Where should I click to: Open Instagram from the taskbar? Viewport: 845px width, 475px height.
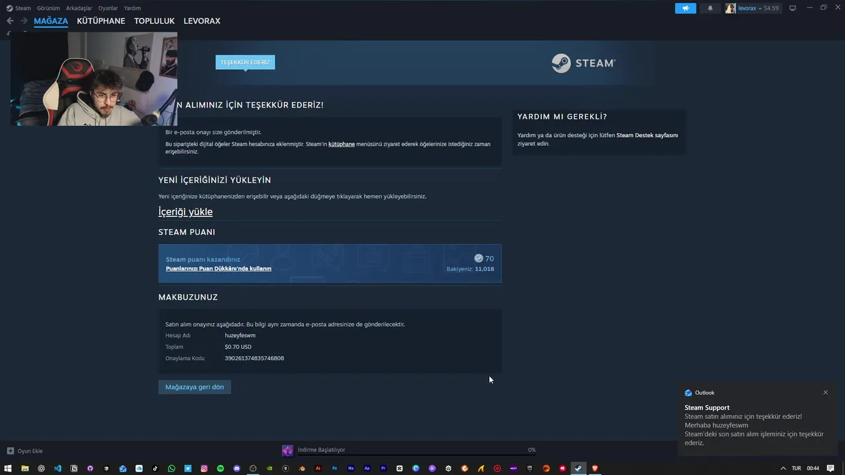204,468
